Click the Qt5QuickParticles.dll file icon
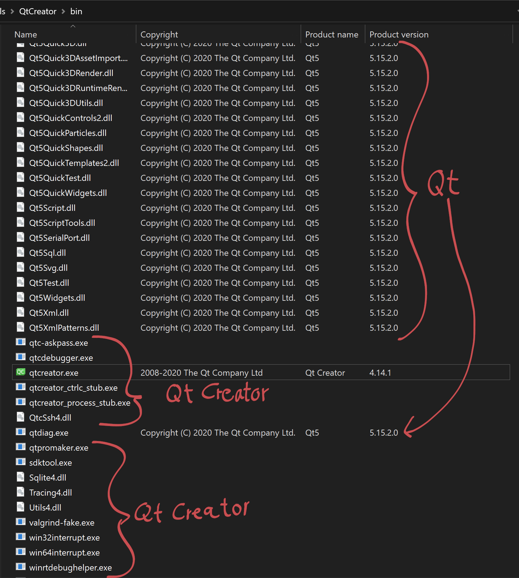Viewport: 519px width, 578px height. pyautogui.click(x=21, y=132)
